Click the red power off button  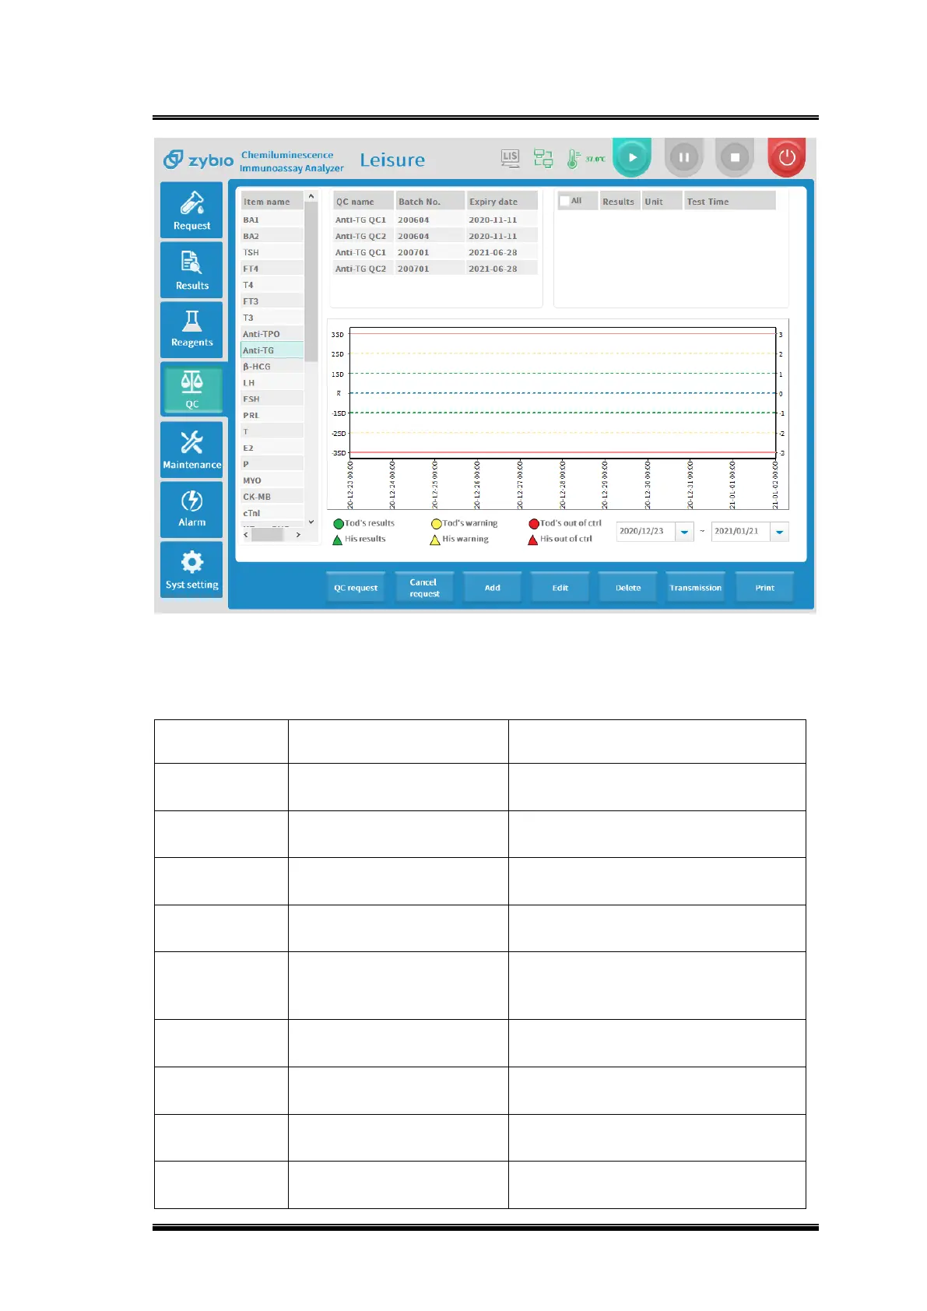pyautogui.click(x=786, y=157)
